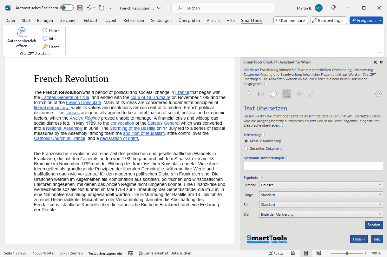Viewport: 387px width, 257px height.
Task: Open the Überprüfen ribbon tab
Action: (189, 21)
